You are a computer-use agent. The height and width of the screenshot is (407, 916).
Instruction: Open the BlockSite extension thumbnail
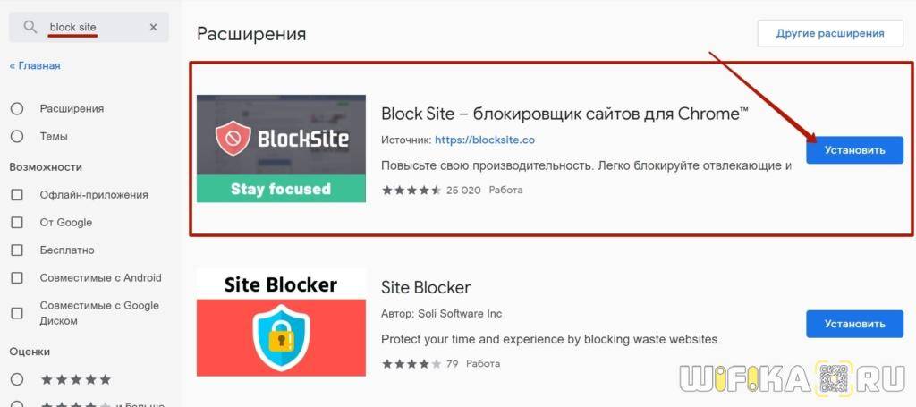(x=281, y=148)
